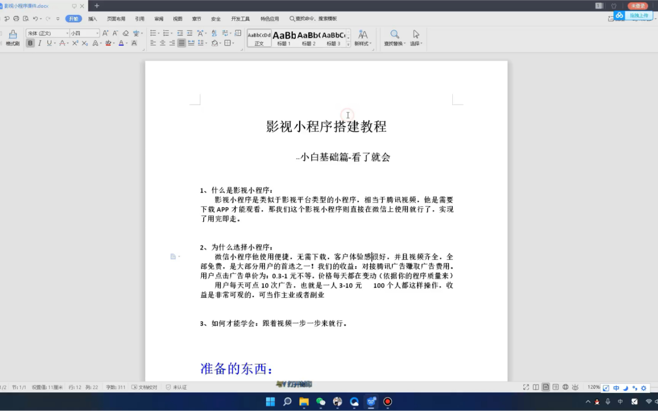Apply subscript with the X₂ icon

pos(85,43)
